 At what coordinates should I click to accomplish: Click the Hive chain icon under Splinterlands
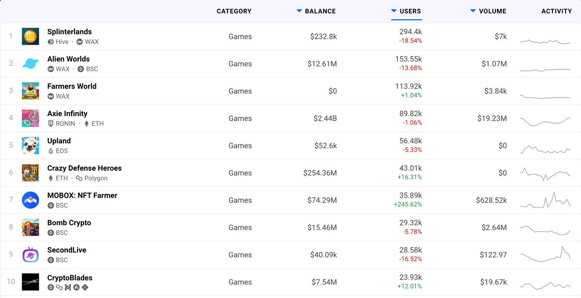point(50,42)
